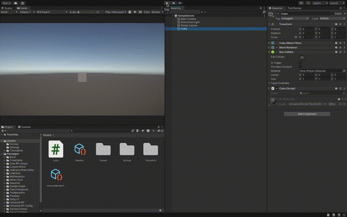Screen dimensions: 347x217
Task: Open the Play Unfocused dropdown
Action: (x=114, y=12)
